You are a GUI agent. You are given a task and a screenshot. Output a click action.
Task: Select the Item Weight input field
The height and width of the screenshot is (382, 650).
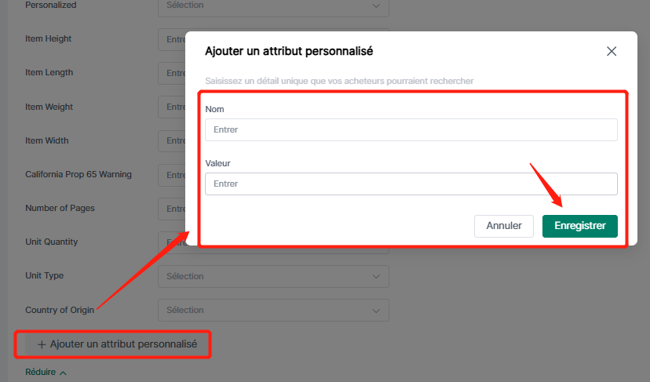(171, 107)
